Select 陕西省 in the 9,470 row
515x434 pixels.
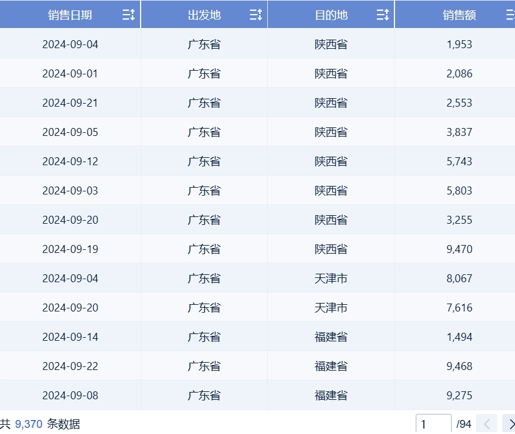click(x=331, y=249)
